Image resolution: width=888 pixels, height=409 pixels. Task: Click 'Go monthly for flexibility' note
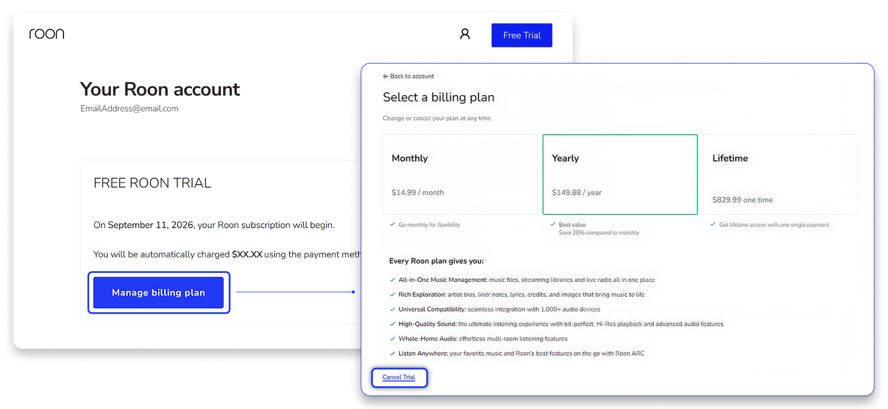[429, 225]
